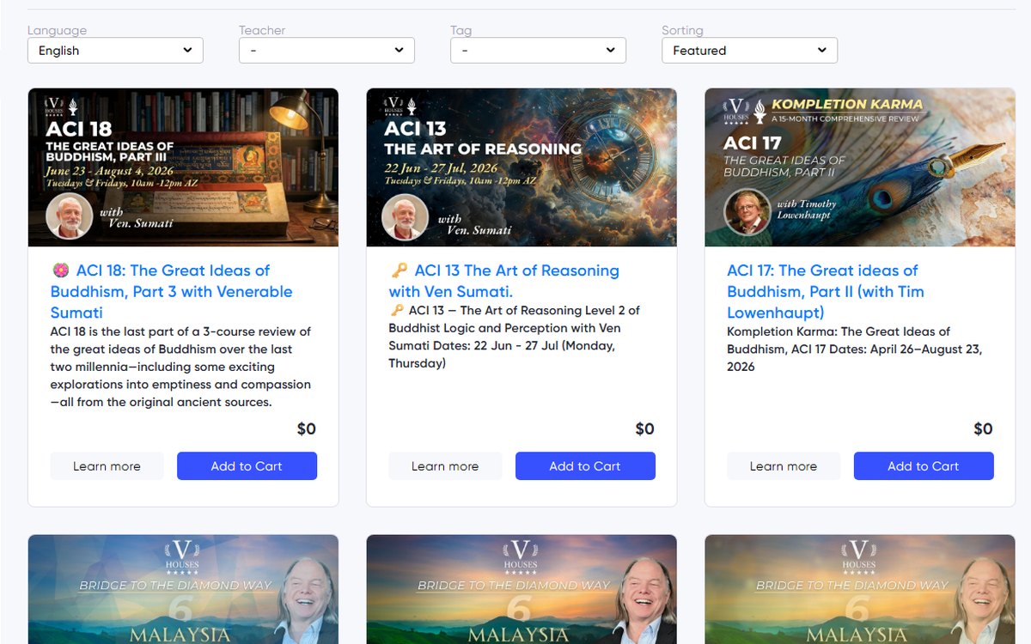Click the key emoji before ACI 13 title

click(399, 270)
